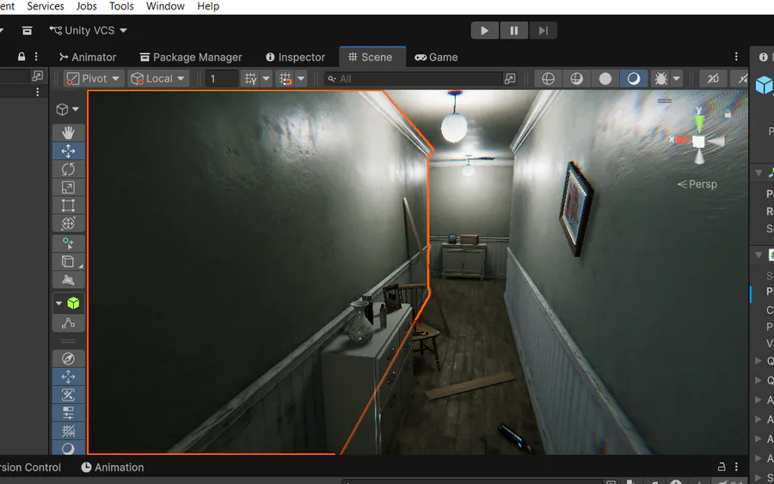
Task: Open the Unity VCS dropdown
Action: [89, 31]
